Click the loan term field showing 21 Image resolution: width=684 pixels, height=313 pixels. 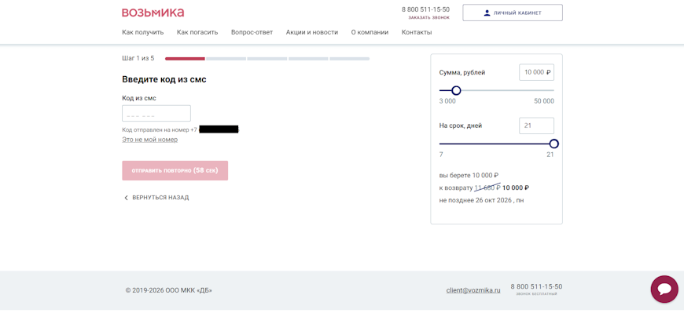536,126
